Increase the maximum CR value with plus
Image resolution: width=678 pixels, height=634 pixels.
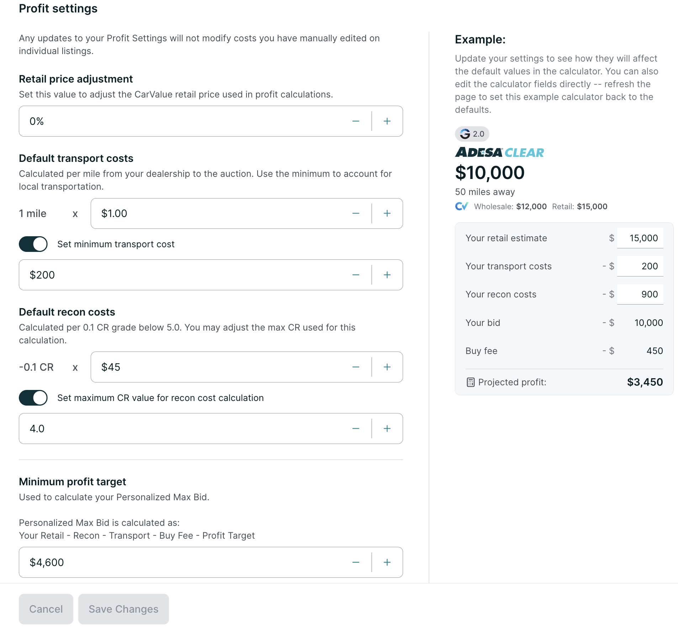(387, 429)
